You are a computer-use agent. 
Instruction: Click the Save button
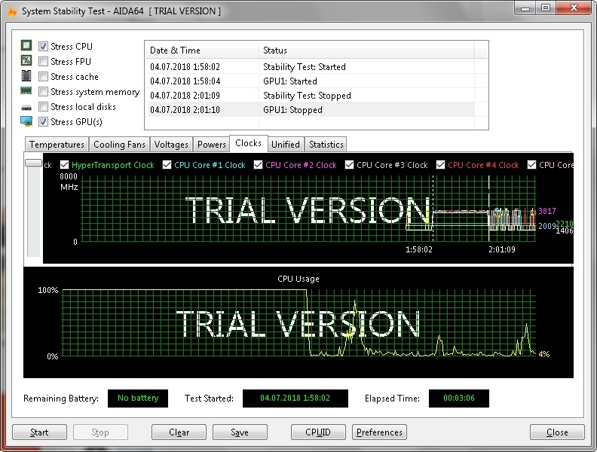240,432
